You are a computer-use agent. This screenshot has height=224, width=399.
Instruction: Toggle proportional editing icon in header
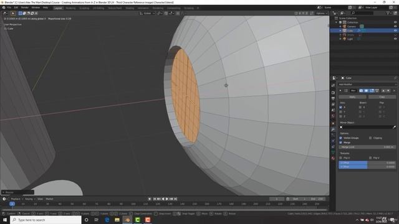pos(178,13)
